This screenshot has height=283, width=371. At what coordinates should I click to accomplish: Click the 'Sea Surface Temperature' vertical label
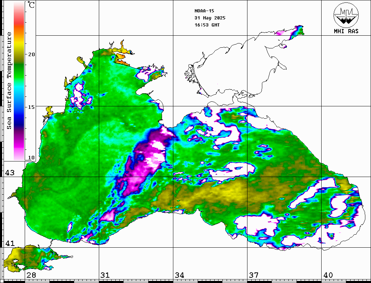pyautogui.click(x=9, y=81)
